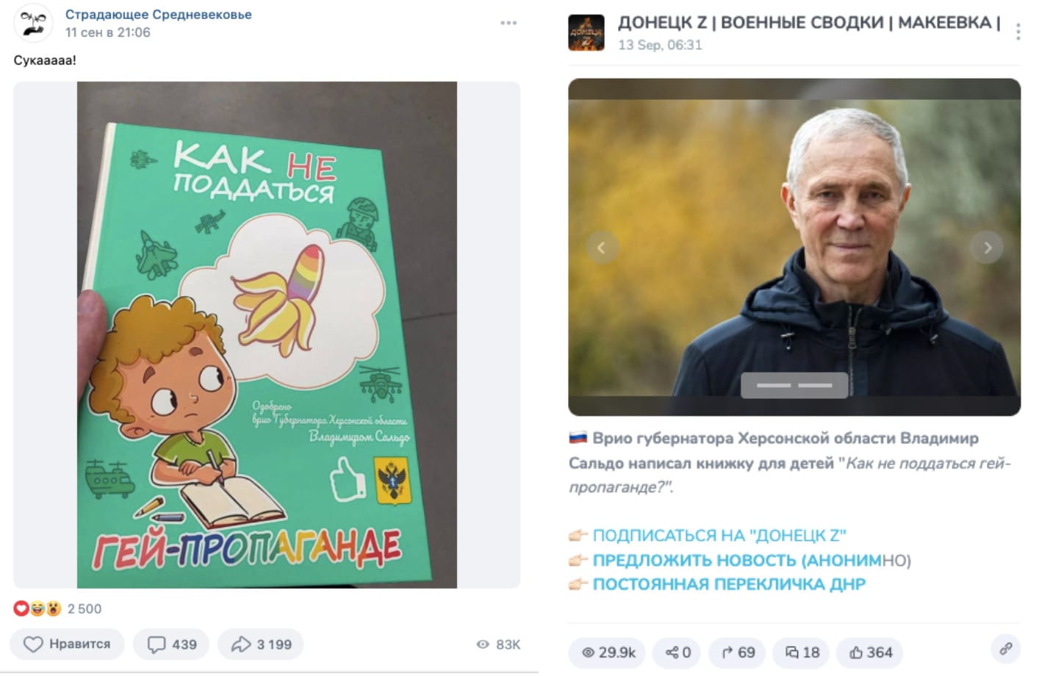Image resolution: width=1053 pixels, height=676 pixels.
Task: Click the post reactions showing 2 500
Action: tap(58, 608)
